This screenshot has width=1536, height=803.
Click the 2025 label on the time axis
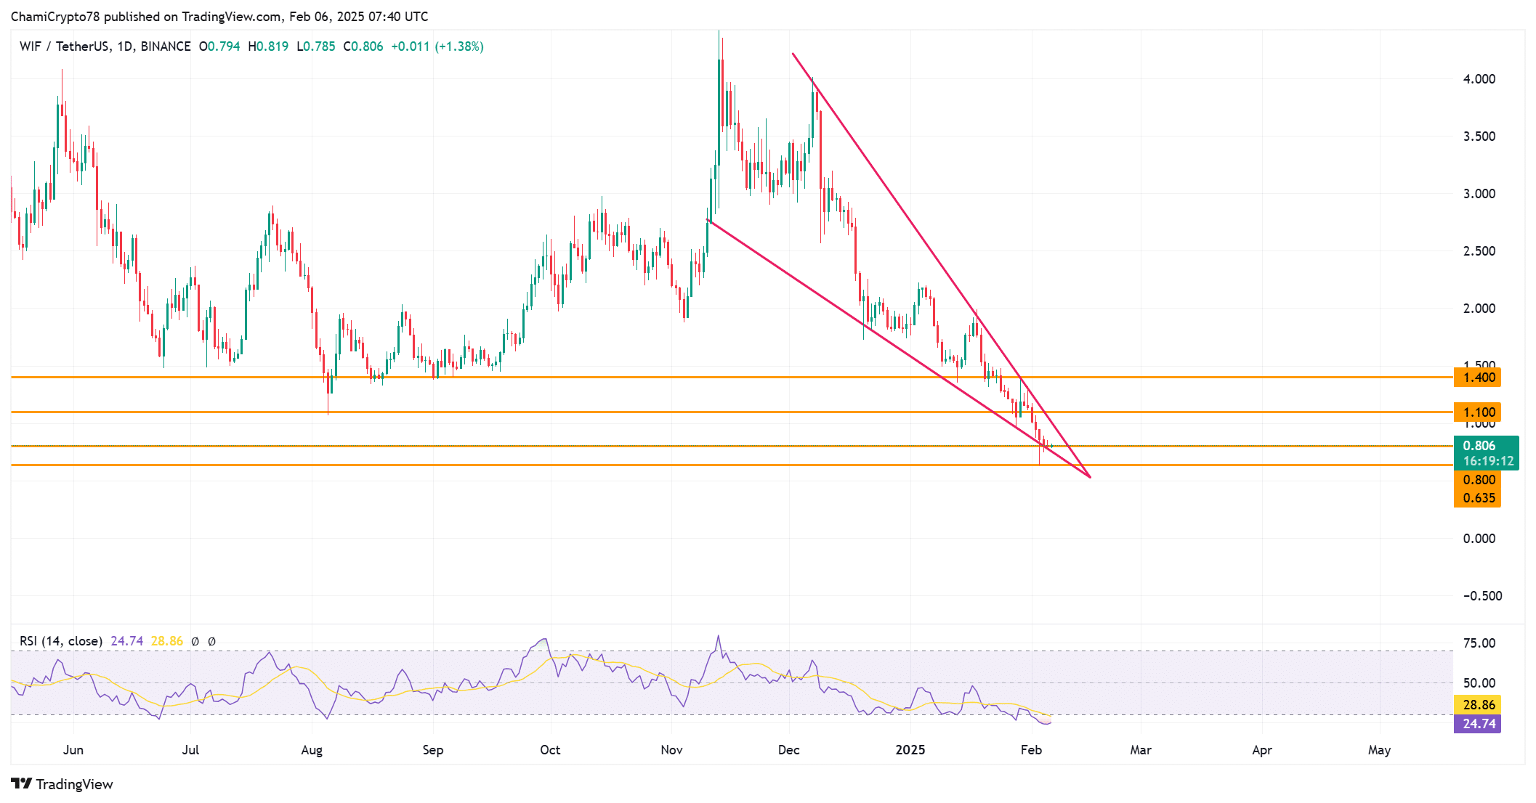pos(910,750)
